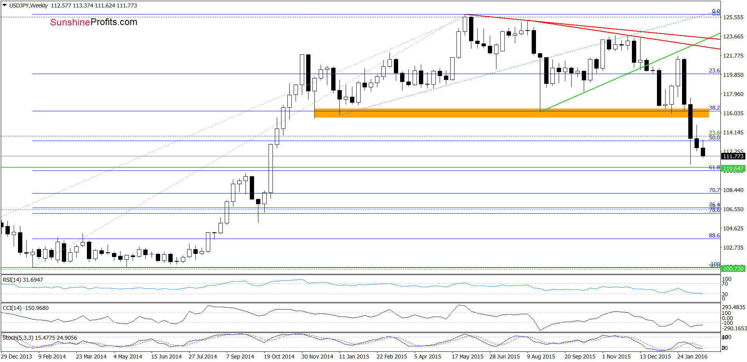Select the 125.555 price axis label
747x362 pixels.
point(733,17)
